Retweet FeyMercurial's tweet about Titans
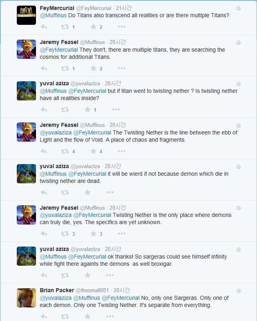Screen dimensions: 257x321 click(x=64, y=27)
